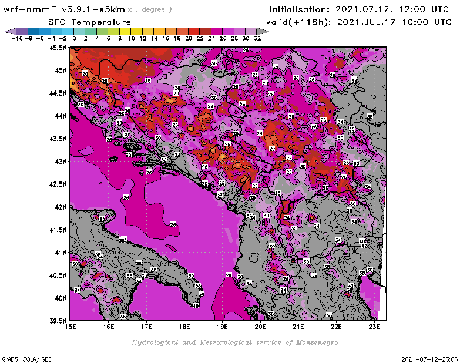
Task: Click the contour label 42 near Greek border
Action: 364,246
